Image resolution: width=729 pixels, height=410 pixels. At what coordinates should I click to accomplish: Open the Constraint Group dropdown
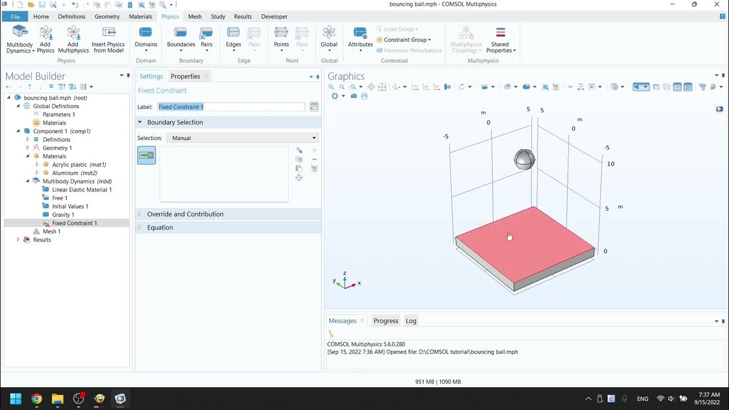tap(404, 40)
